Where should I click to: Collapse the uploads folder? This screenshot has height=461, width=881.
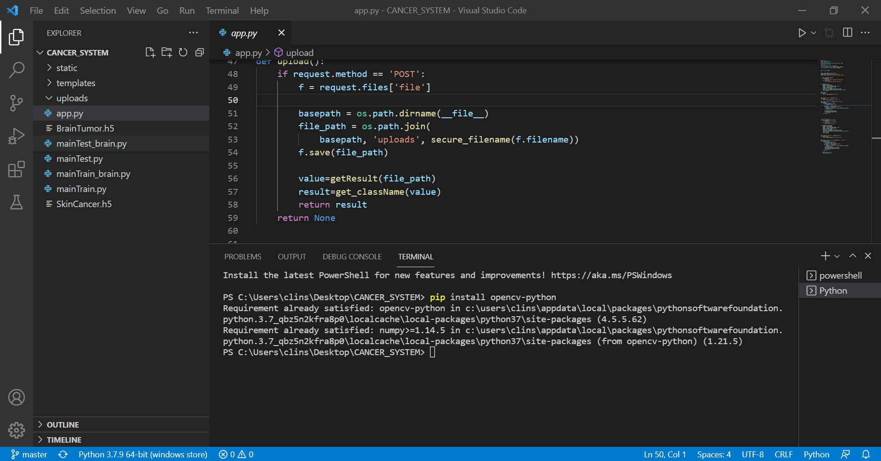(121, 98)
